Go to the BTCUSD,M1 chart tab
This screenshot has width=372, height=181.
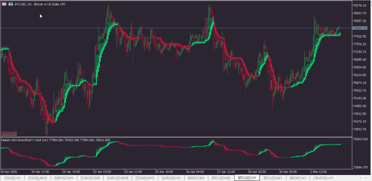(273, 178)
